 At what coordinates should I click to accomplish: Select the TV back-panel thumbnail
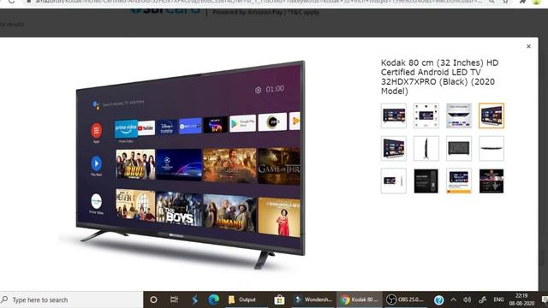(459, 148)
